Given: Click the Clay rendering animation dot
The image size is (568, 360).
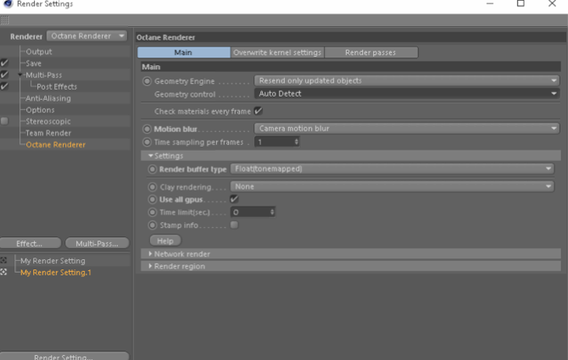Looking at the screenshot, I should click(153, 187).
